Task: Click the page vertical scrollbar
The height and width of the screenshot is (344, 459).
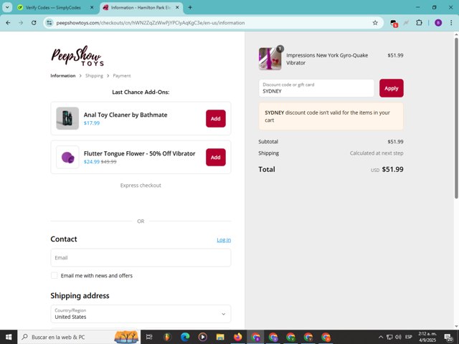Action: tap(456, 118)
